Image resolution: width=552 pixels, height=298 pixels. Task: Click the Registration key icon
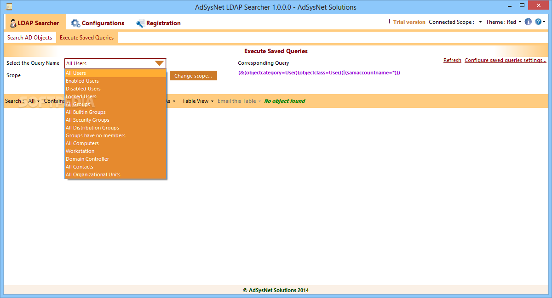141,23
